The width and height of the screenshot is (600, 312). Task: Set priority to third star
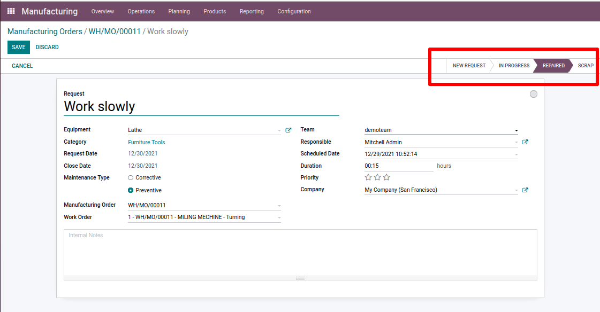point(386,177)
